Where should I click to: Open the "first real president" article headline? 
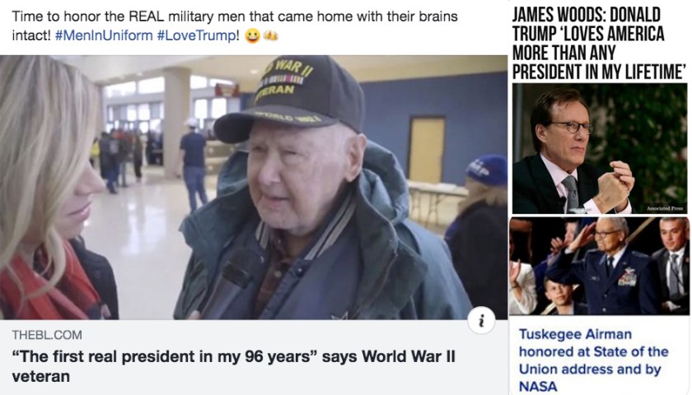click(x=233, y=366)
